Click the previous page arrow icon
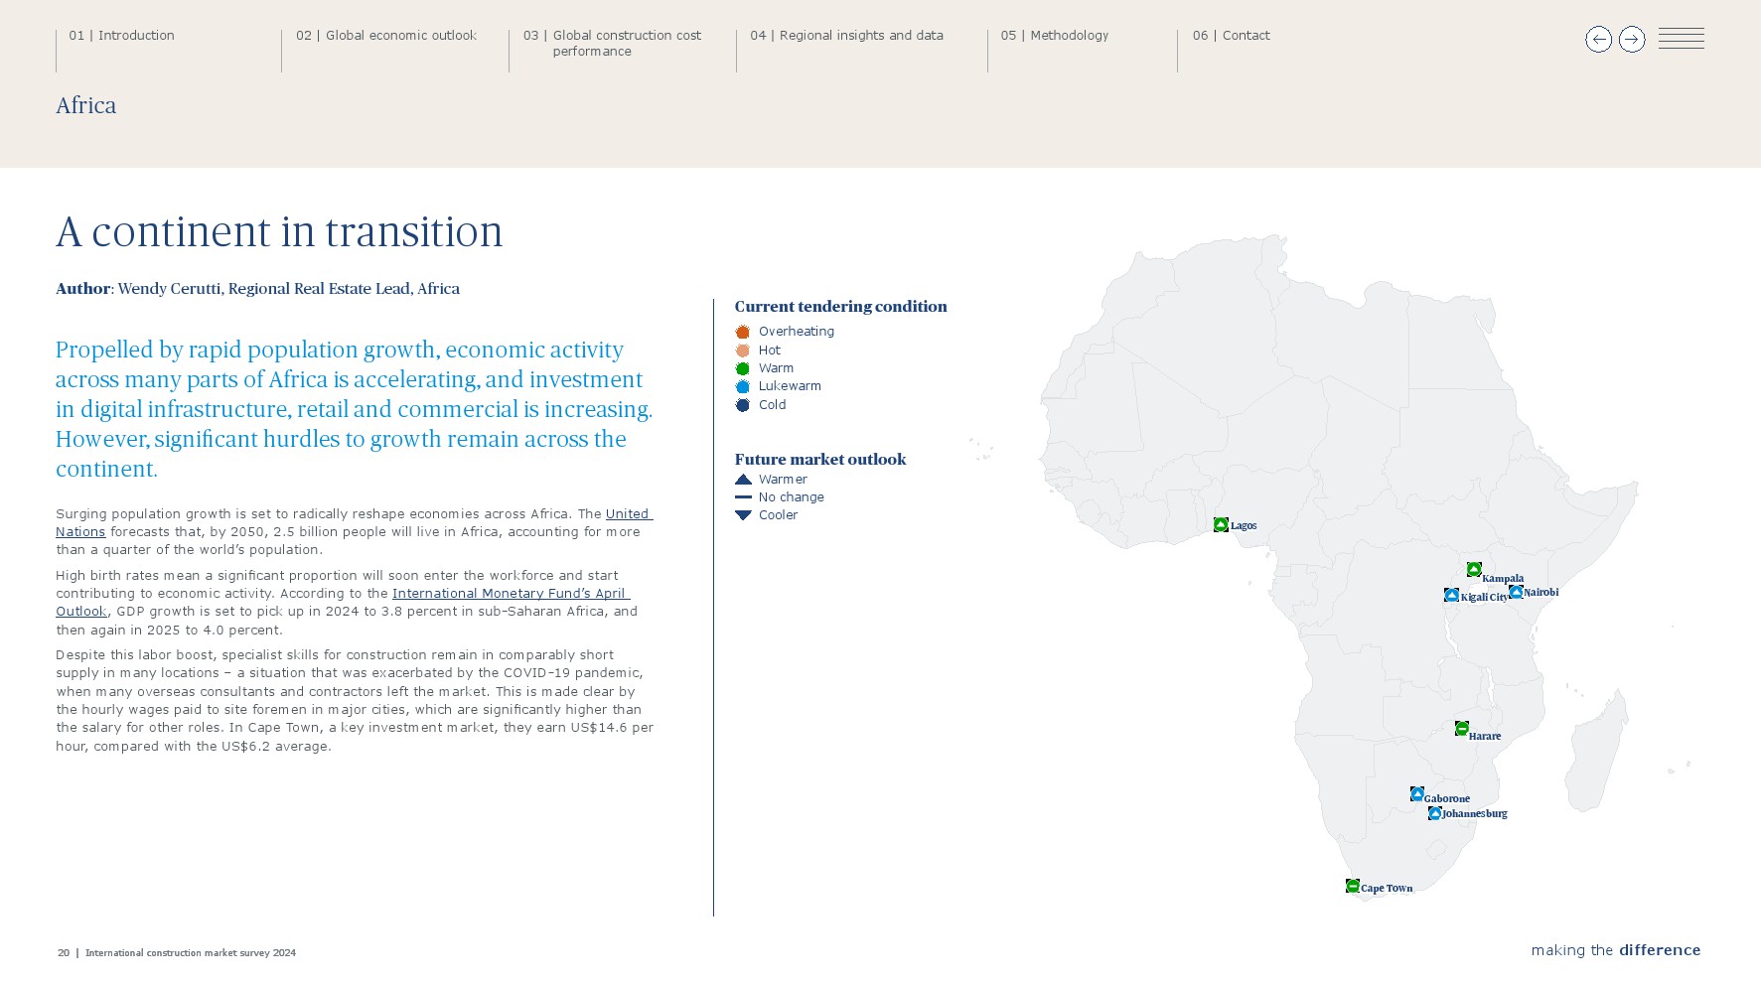The image size is (1761, 985). (1598, 40)
